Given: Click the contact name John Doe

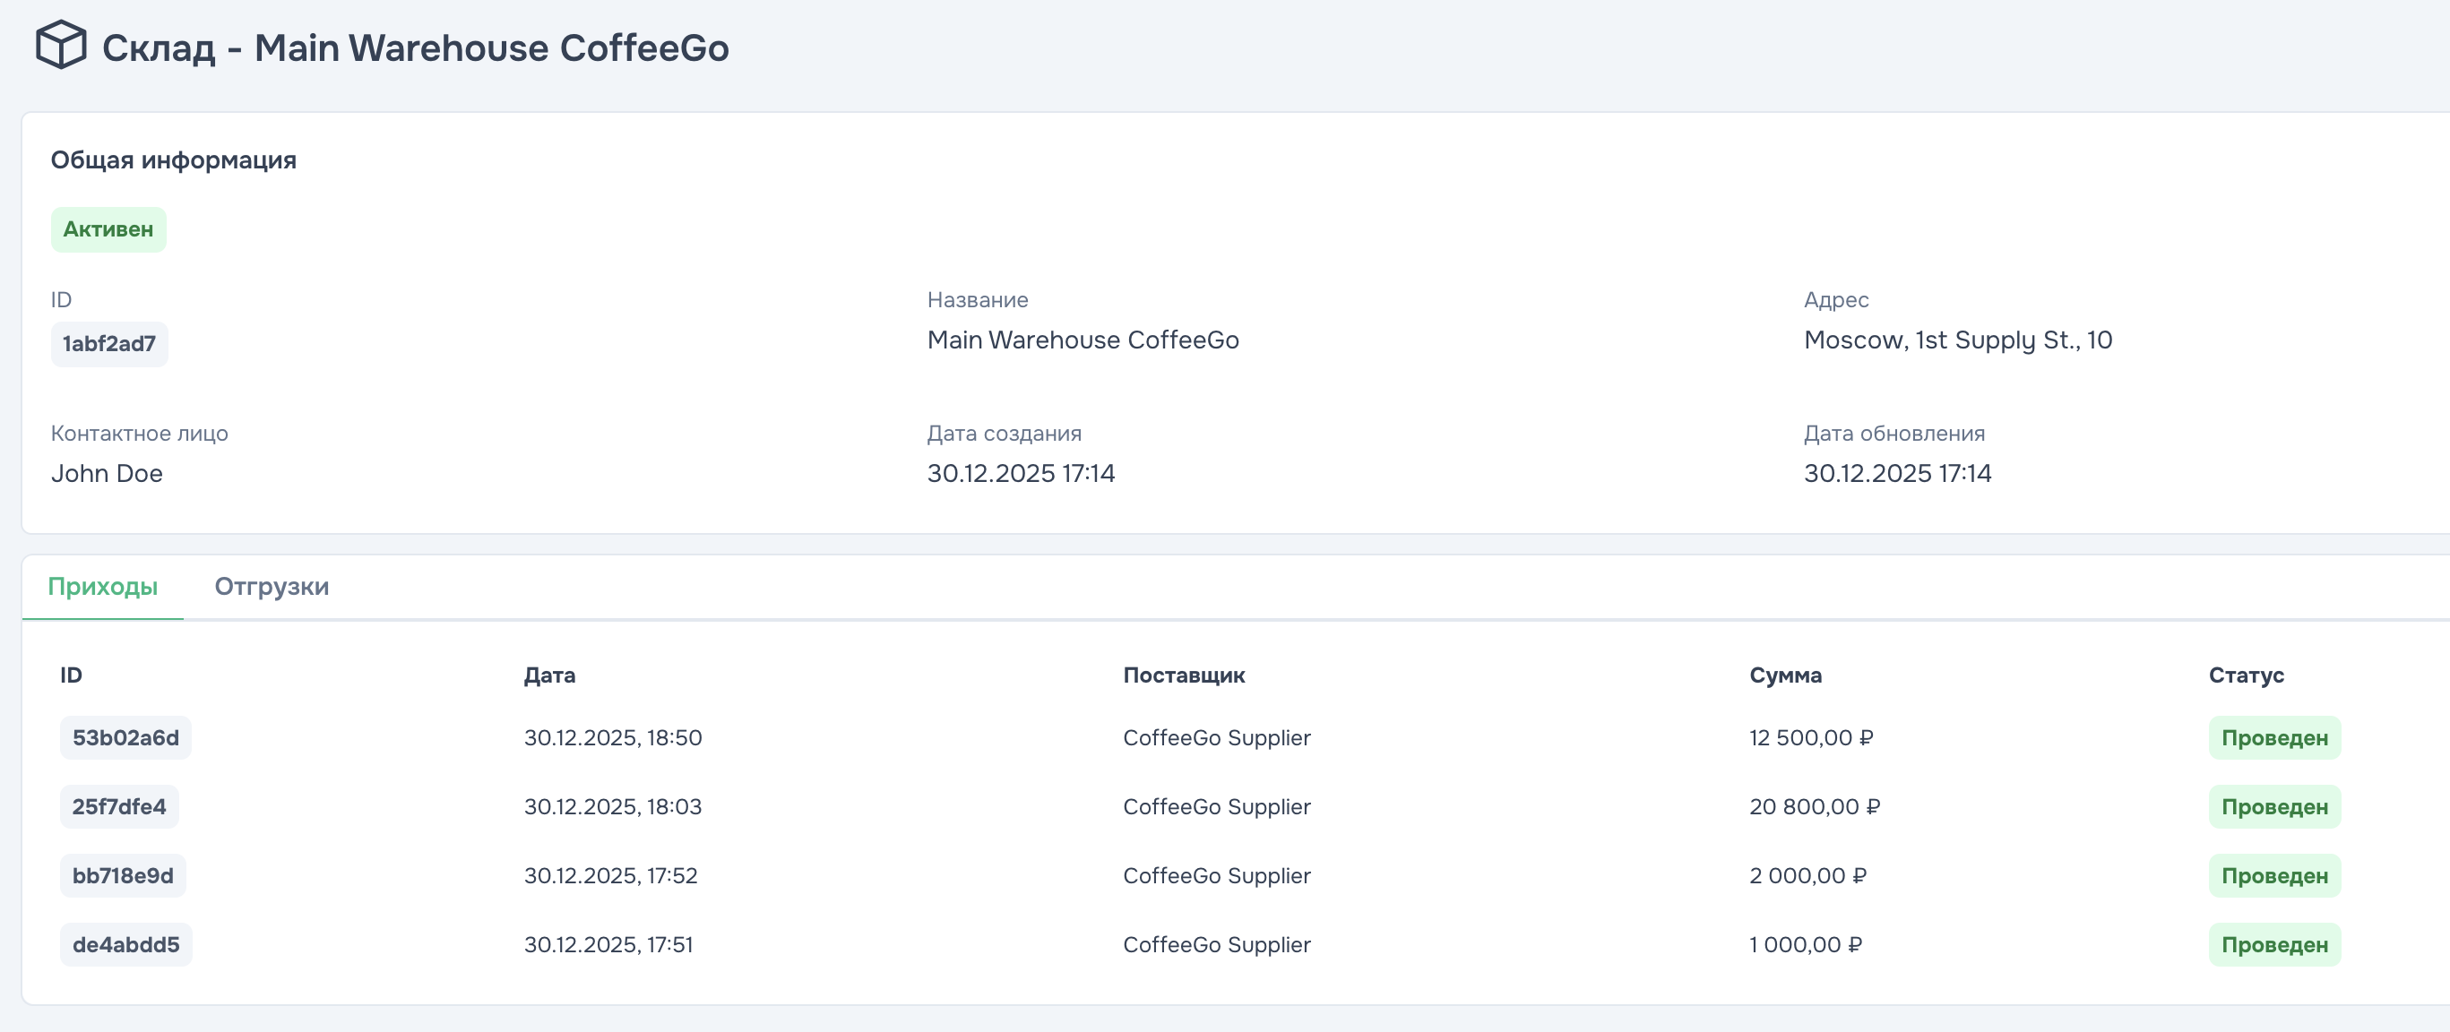Looking at the screenshot, I should 107,474.
